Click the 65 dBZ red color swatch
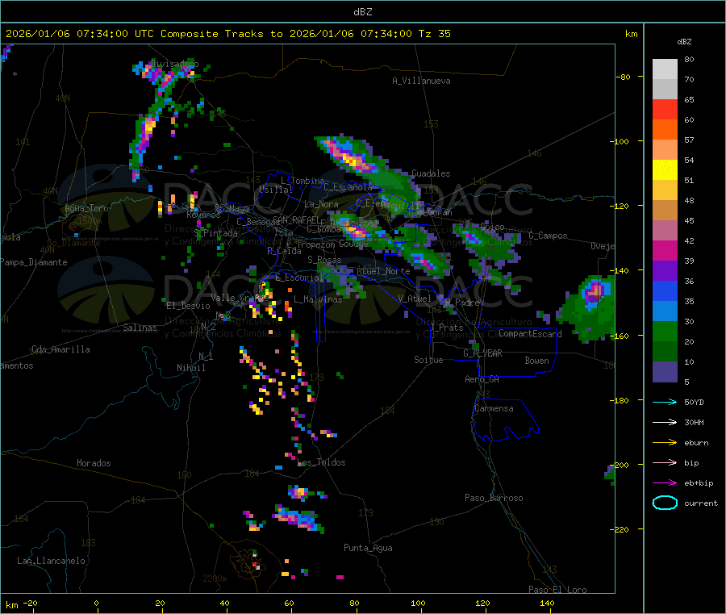Image resolution: width=726 pixels, height=614 pixels. [x=665, y=109]
